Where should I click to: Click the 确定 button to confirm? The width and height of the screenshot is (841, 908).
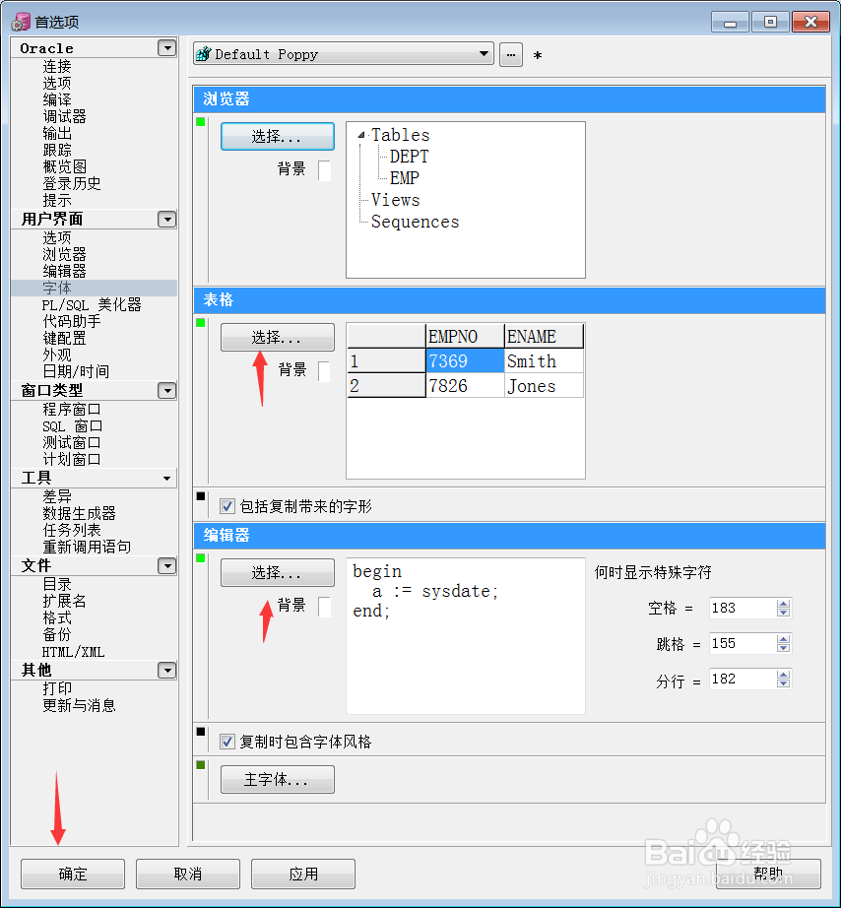(x=72, y=873)
